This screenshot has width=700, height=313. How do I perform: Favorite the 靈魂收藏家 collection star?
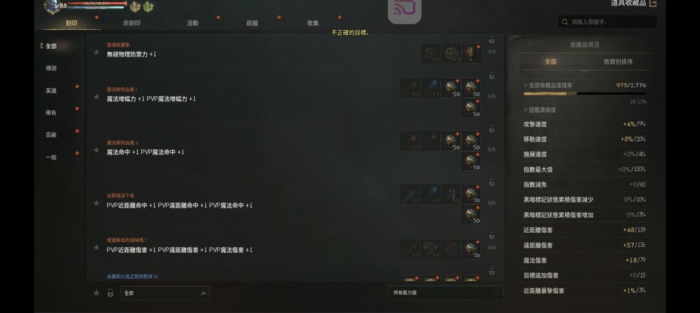tap(96, 52)
